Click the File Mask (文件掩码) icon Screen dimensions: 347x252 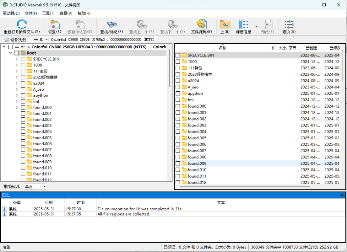(x=202, y=24)
